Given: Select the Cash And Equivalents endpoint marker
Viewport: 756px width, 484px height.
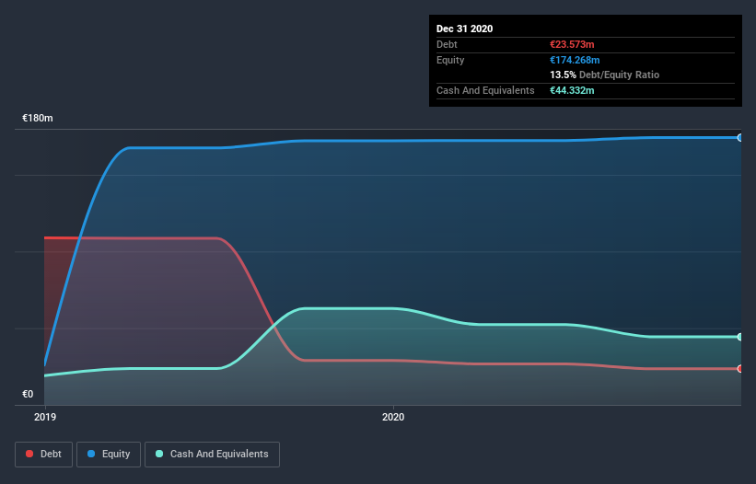Looking at the screenshot, I should [x=740, y=337].
